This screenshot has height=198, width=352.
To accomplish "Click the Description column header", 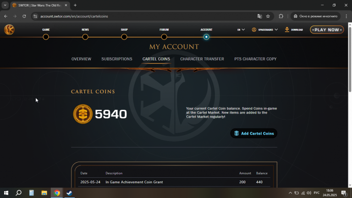I will [x=114, y=173].
